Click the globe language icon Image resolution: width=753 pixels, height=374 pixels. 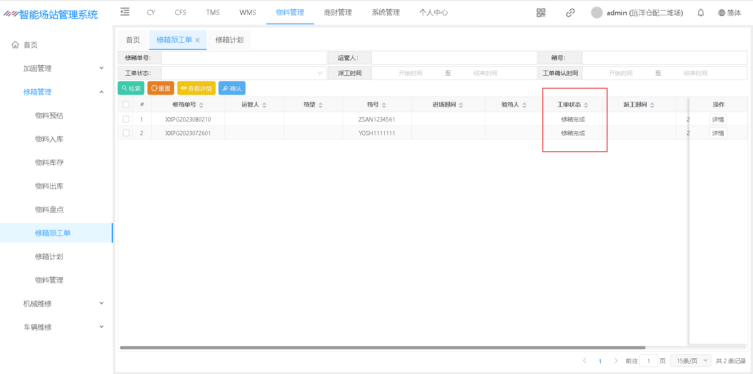722,13
